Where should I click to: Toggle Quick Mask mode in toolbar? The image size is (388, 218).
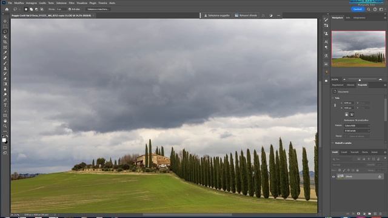pyautogui.click(x=5, y=148)
